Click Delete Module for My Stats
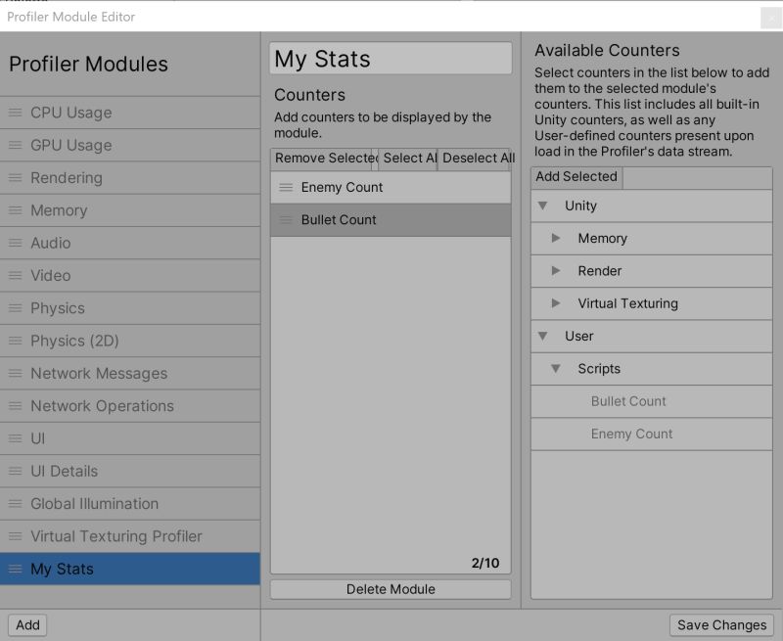Image resolution: width=783 pixels, height=641 pixels. coord(390,589)
